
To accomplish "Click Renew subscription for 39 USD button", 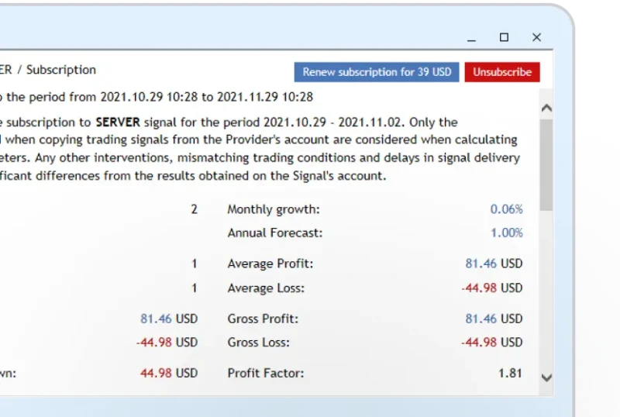I will click(x=377, y=72).
